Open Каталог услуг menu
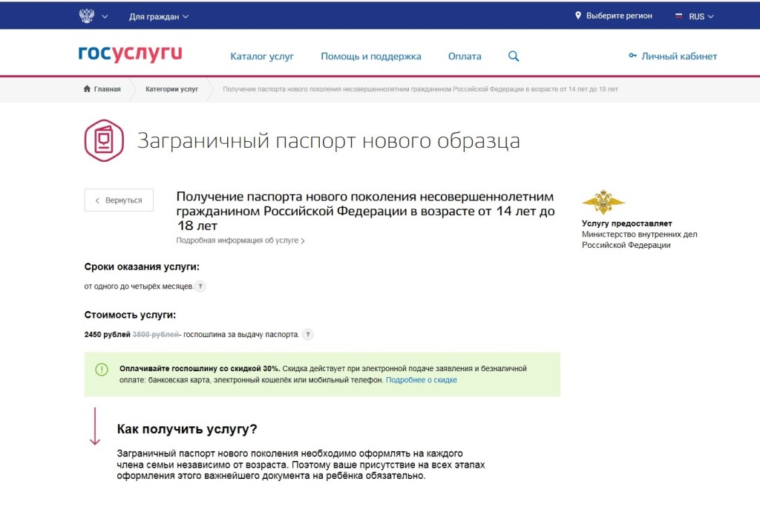 (262, 56)
